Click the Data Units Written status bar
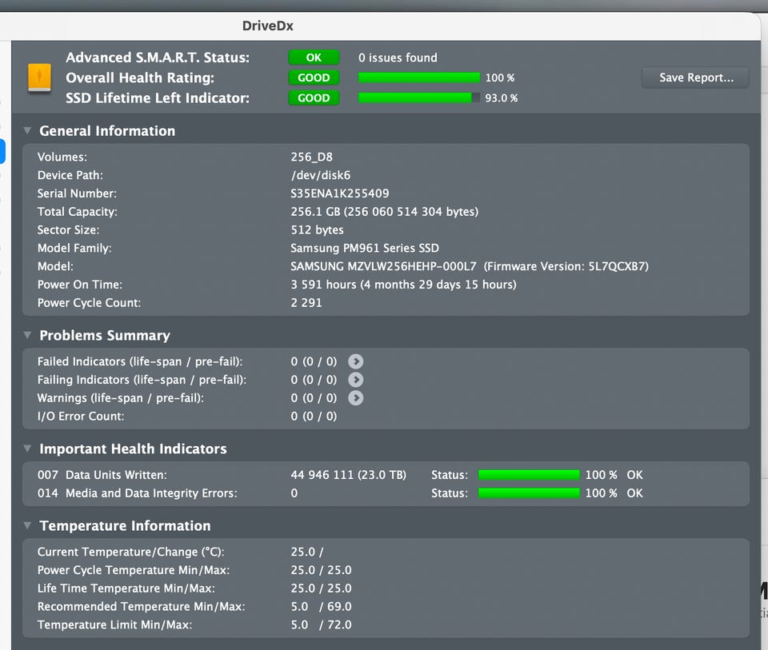This screenshot has width=768, height=650. pyautogui.click(x=529, y=475)
